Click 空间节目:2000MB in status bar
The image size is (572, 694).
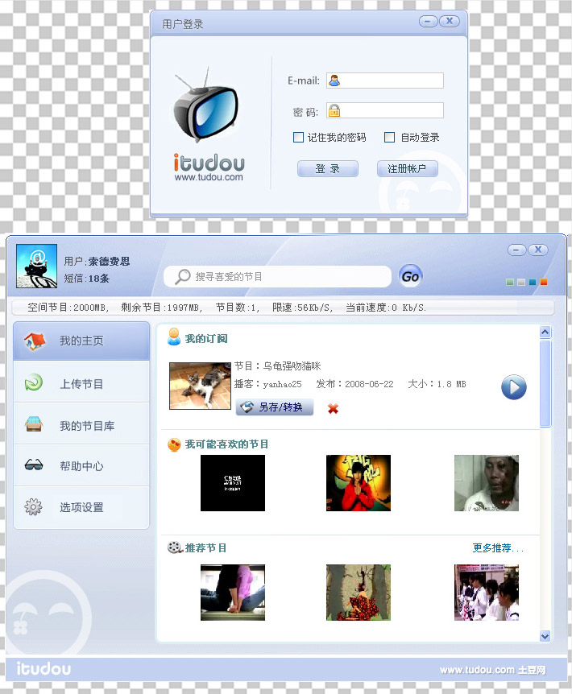(x=68, y=308)
